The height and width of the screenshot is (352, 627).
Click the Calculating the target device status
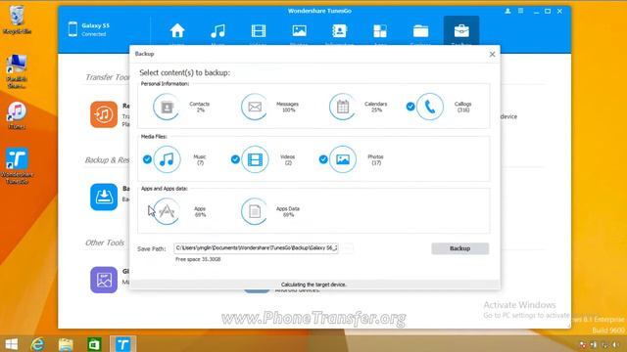[x=313, y=285]
